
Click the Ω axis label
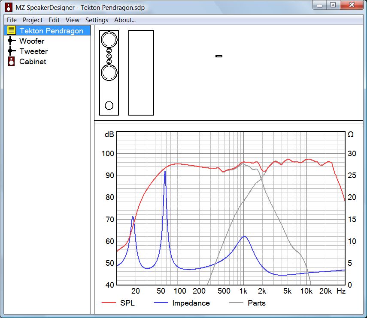click(x=351, y=134)
